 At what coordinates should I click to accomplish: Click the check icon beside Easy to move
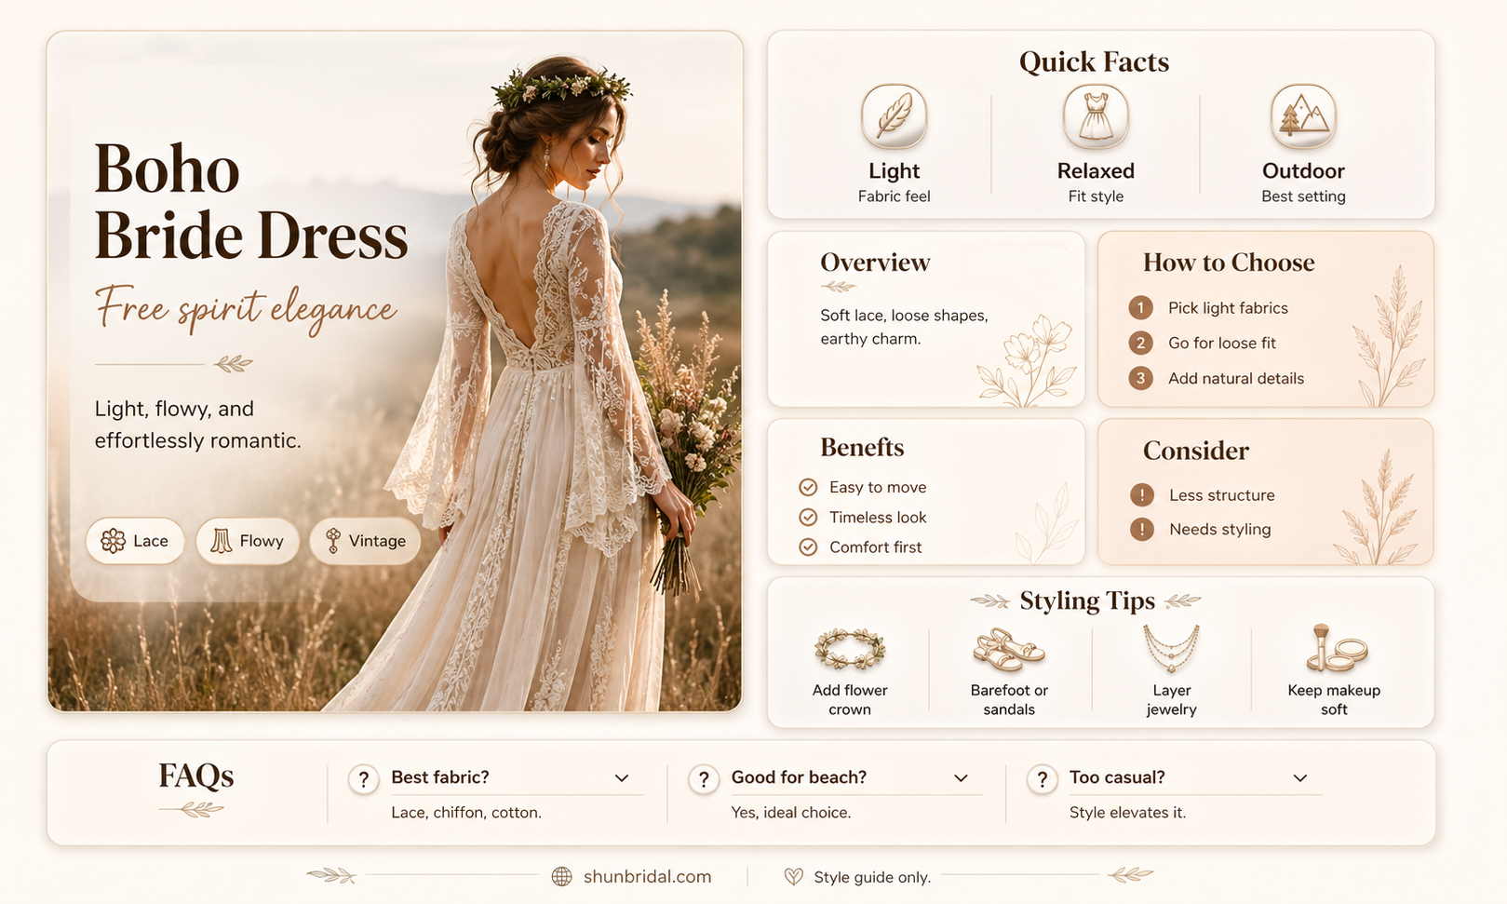point(808,487)
